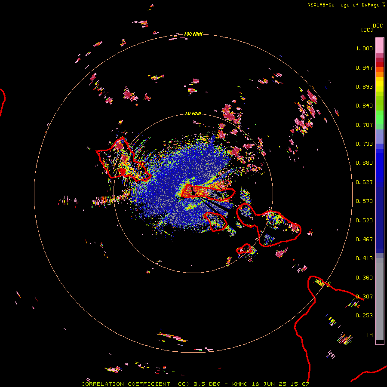
Task: Click the 50 NMI range ring label
Action: coord(193,114)
